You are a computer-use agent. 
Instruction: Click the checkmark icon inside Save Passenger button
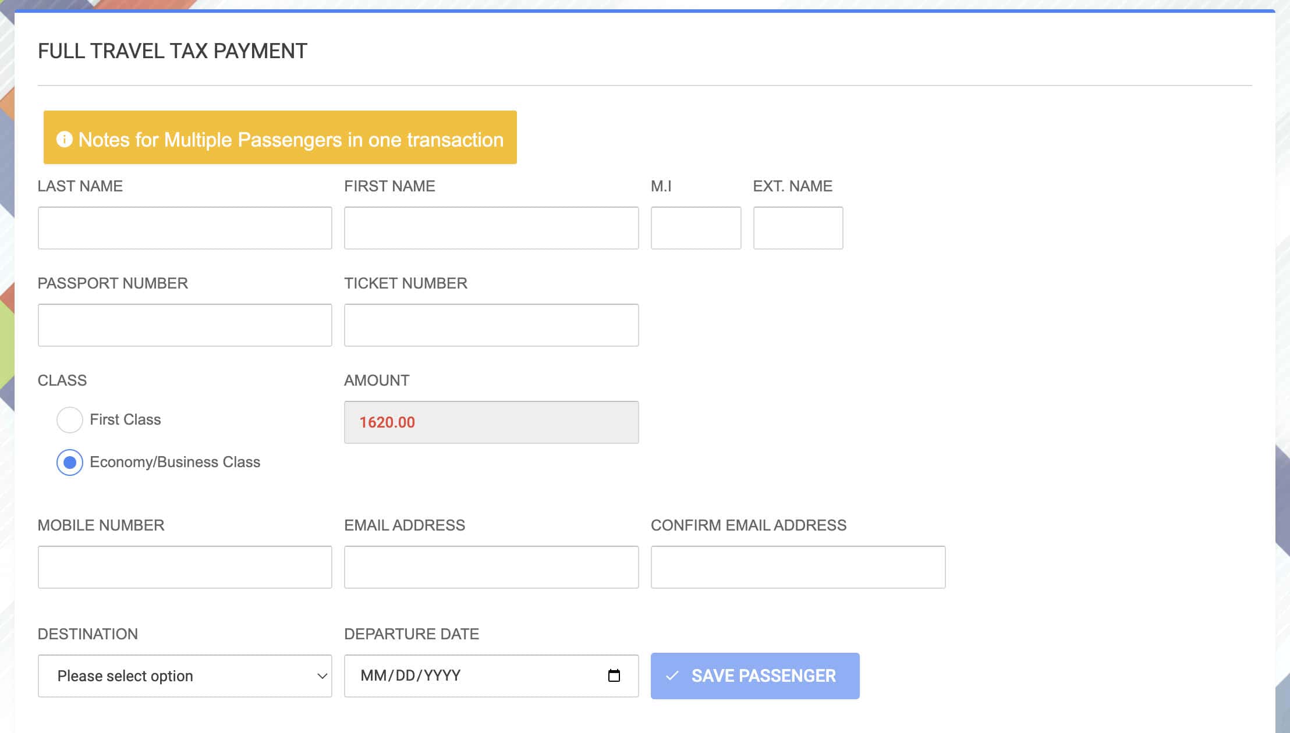click(x=673, y=675)
